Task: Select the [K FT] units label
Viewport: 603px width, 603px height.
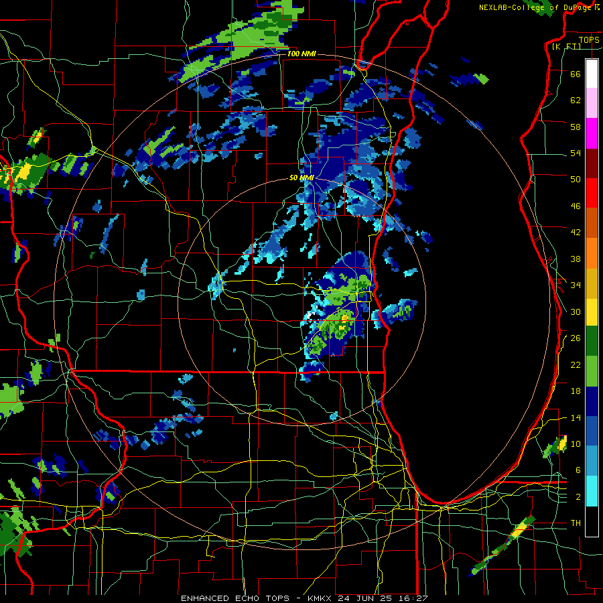Action: [566, 46]
